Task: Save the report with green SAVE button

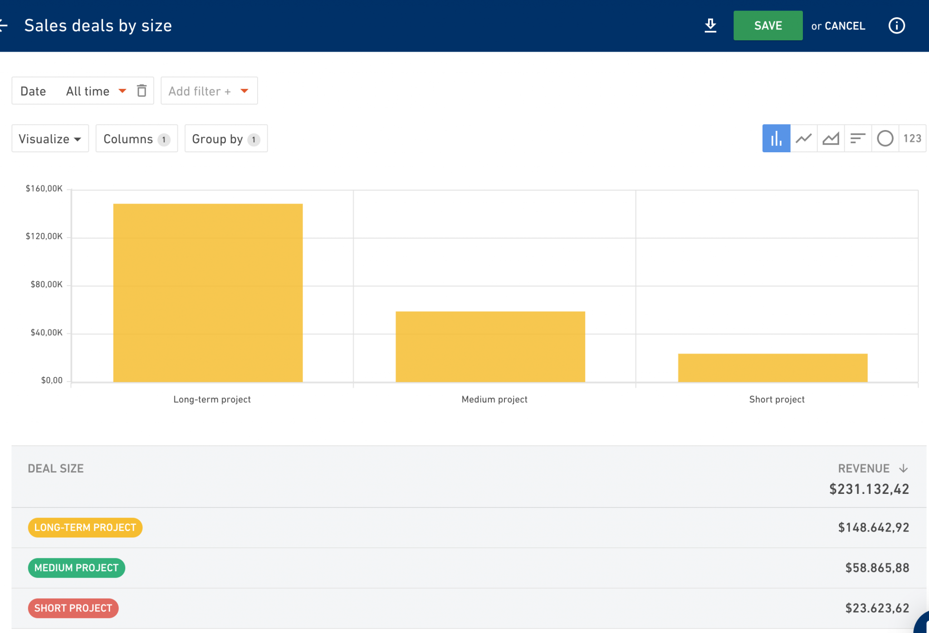Action: click(768, 26)
